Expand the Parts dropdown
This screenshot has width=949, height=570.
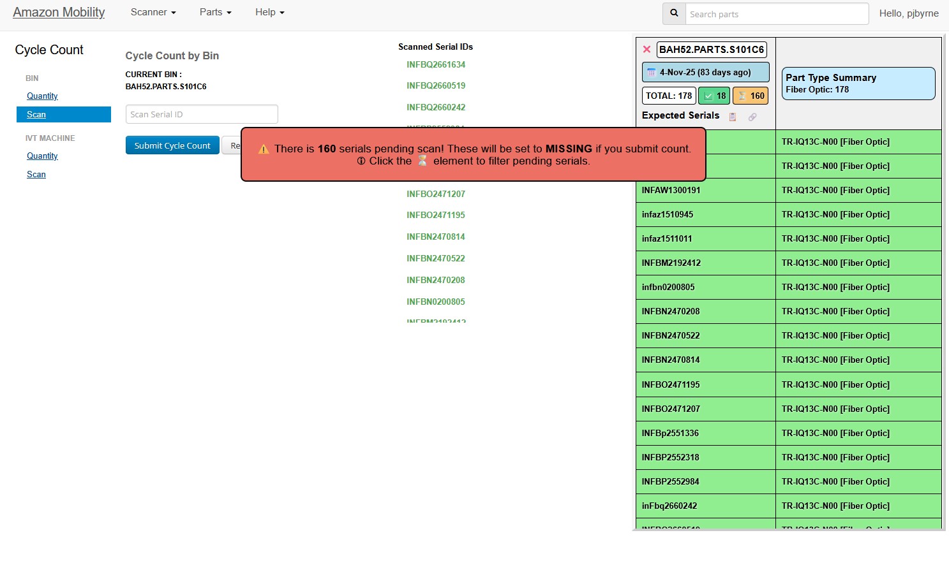point(214,12)
